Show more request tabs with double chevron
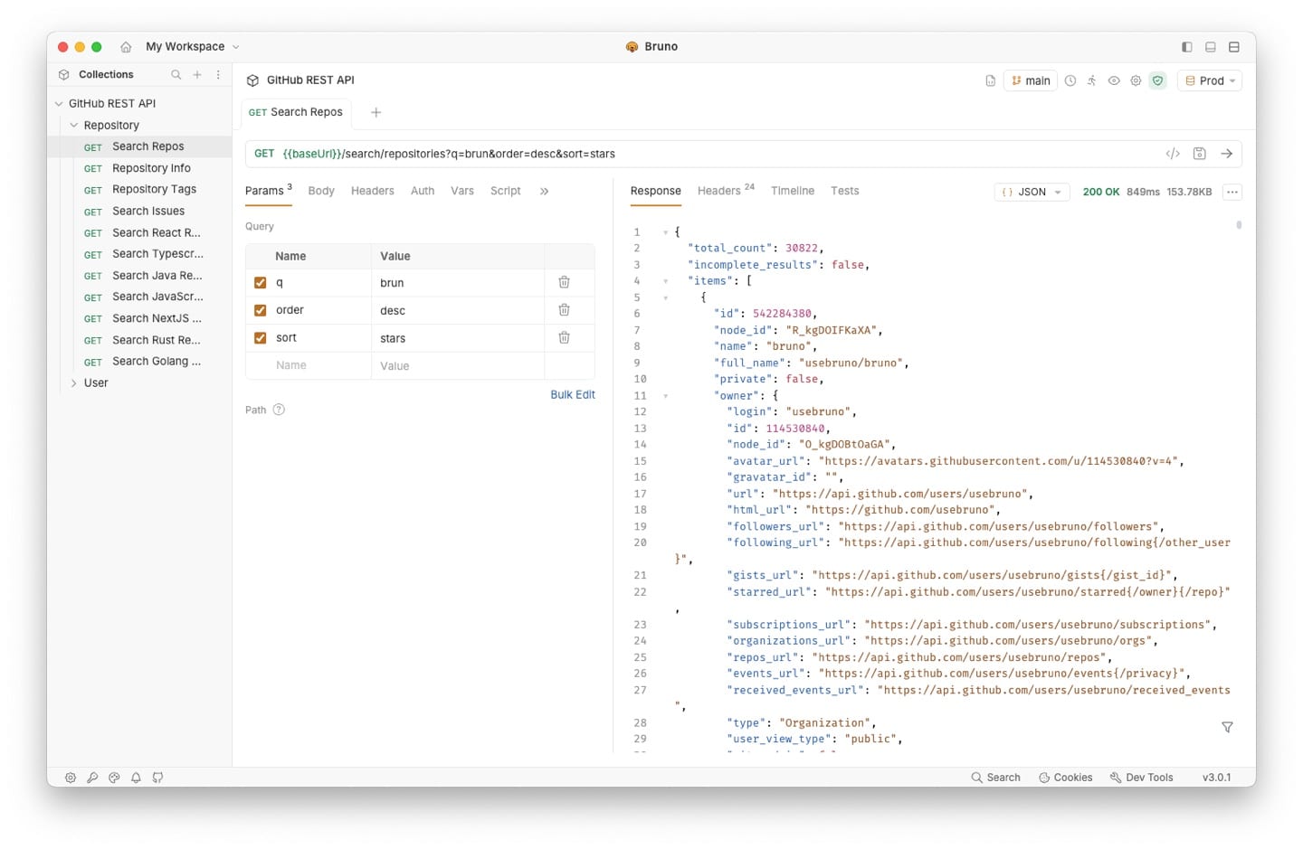This screenshot has height=849, width=1303. 544,192
